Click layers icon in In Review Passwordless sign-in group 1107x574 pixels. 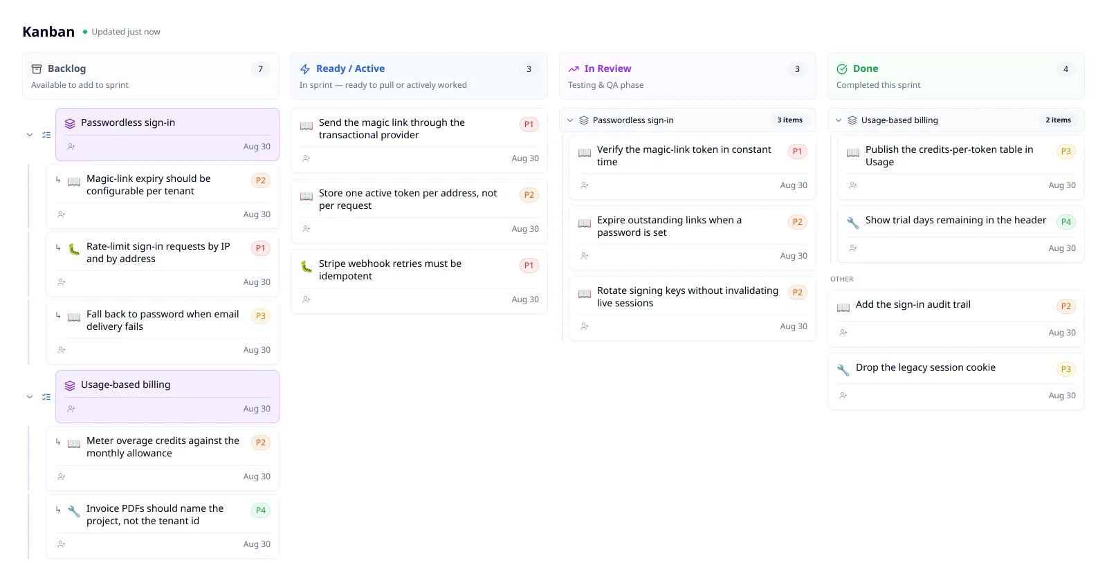tap(584, 120)
